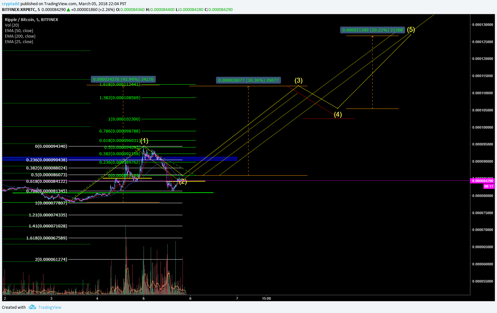
Task: Select the wave (2) label
Action: click(183, 181)
